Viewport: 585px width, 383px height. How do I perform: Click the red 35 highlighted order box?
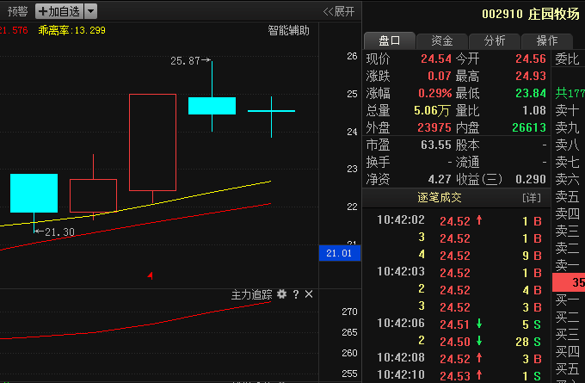[569, 282]
